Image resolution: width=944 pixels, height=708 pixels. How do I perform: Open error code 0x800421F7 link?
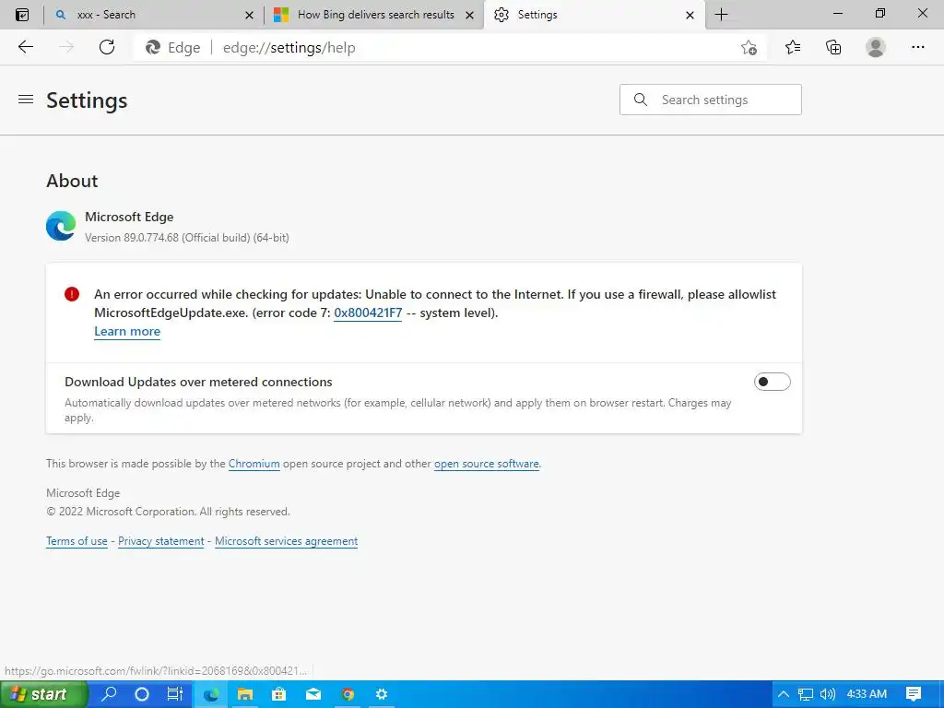click(368, 313)
